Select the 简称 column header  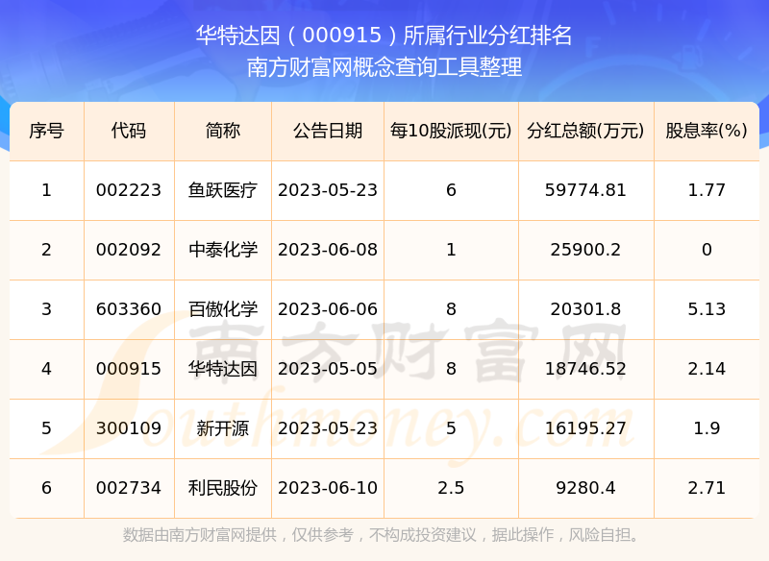223,131
